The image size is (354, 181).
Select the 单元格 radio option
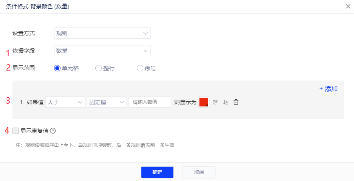(57, 68)
